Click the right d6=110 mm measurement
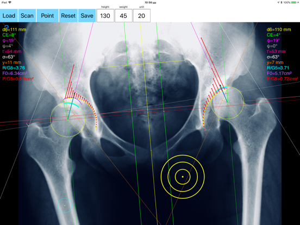This screenshot has height=225, width=300. pos(279,29)
